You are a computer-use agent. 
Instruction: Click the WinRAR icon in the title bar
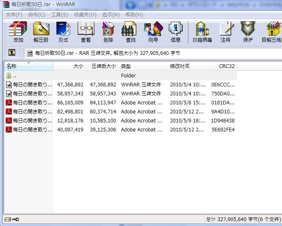point(6,4)
